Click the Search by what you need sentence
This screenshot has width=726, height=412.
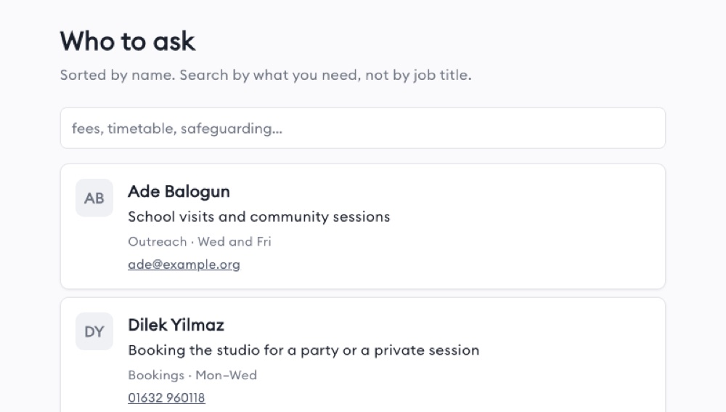tap(325, 75)
